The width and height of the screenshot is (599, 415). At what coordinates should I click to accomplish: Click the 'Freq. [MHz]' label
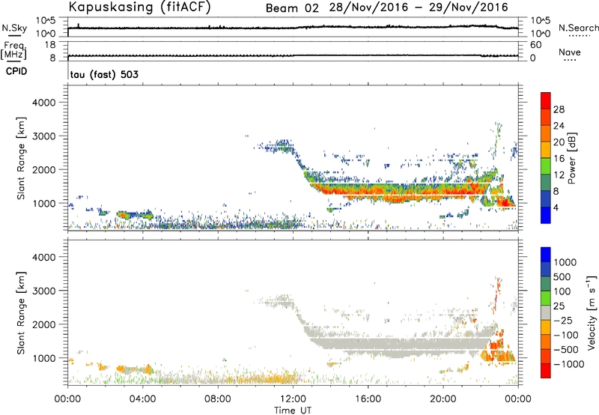tap(14, 50)
